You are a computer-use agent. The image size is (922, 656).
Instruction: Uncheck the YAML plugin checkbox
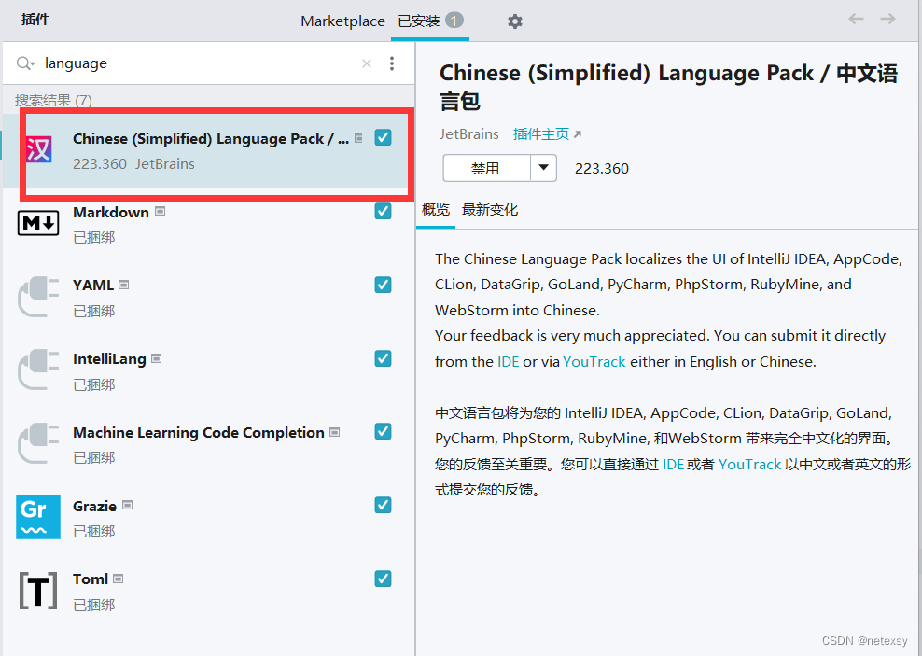click(x=383, y=285)
